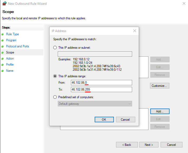Click green bullet icon beside Action
The width and height of the screenshot is (188, 153).
click(3, 59)
